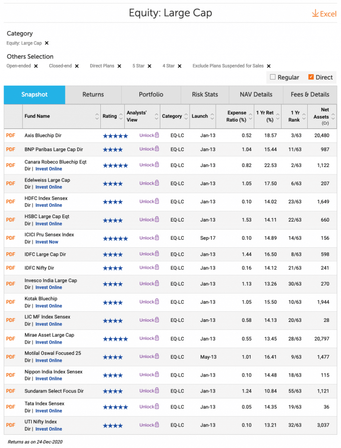Remove the Direct Plans filter
This screenshot has width=341, height=448.
[x=119, y=66]
